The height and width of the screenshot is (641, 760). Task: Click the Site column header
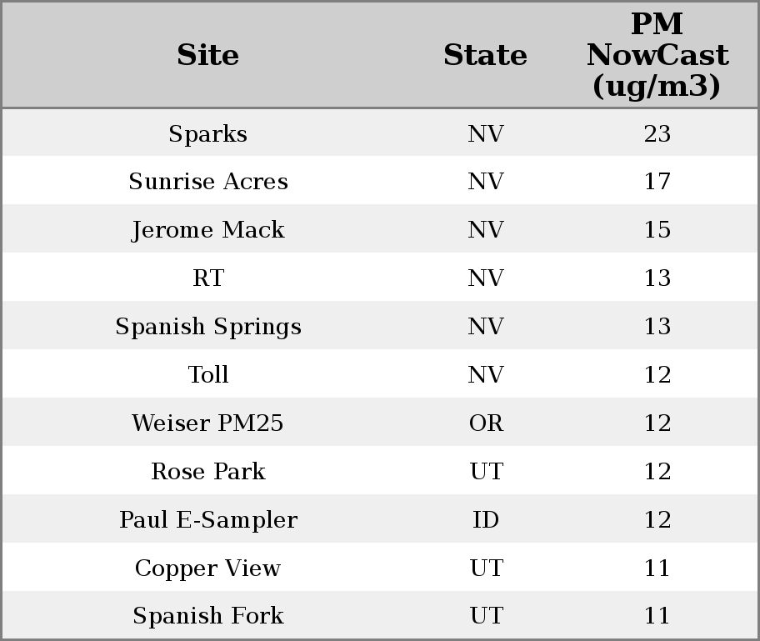point(207,56)
